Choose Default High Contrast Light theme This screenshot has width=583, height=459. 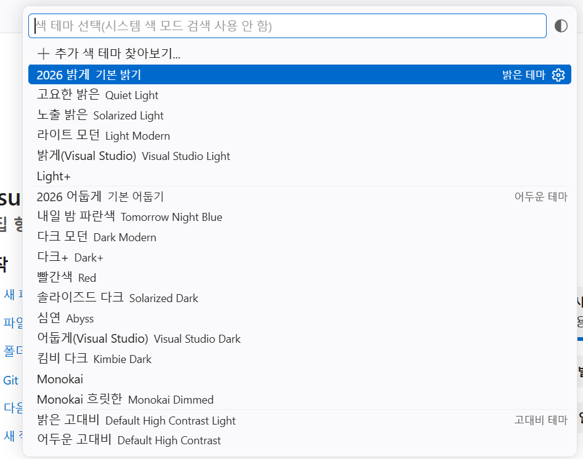click(300, 420)
